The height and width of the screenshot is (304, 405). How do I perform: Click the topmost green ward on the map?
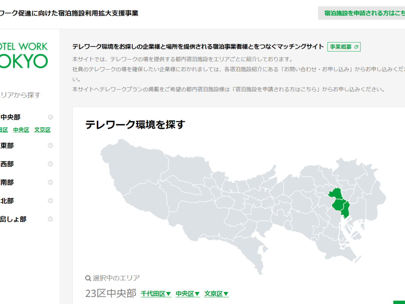pyautogui.click(x=335, y=194)
